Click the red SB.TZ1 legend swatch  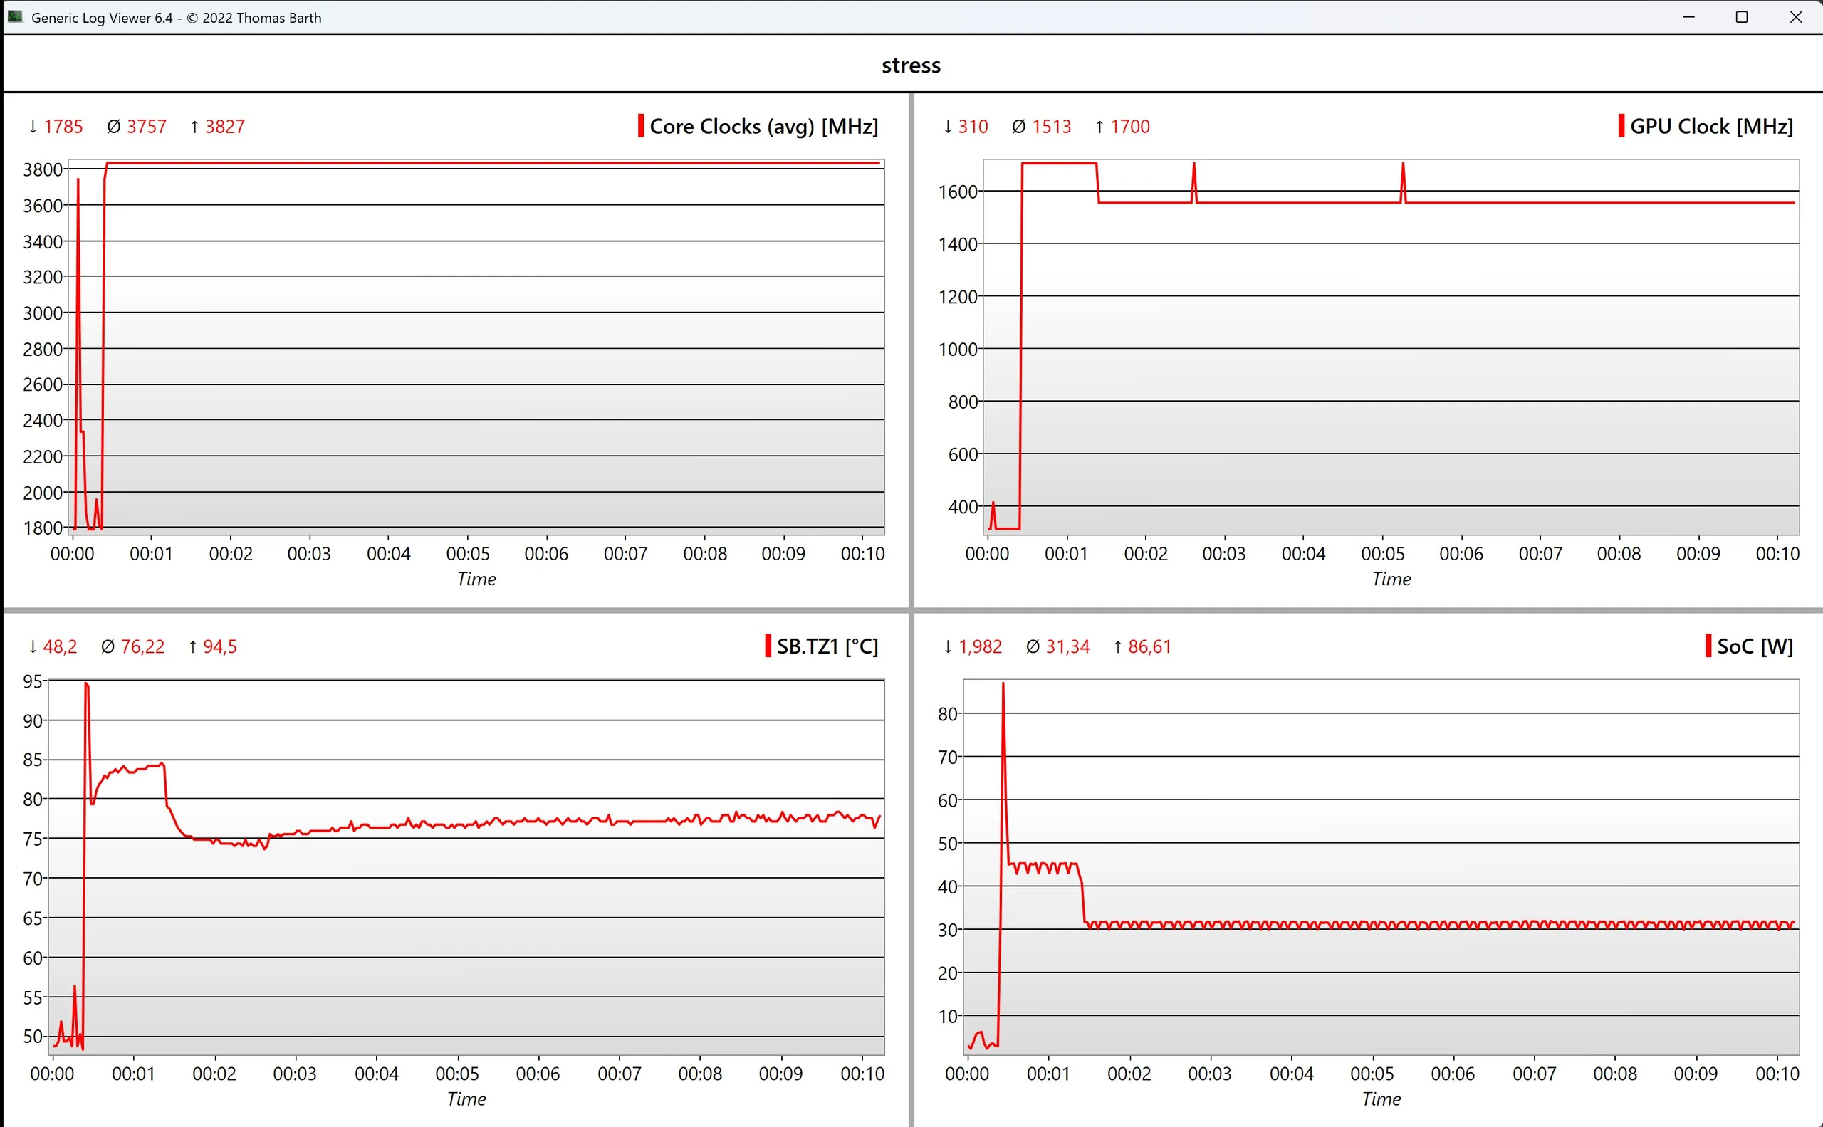[x=768, y=646]
